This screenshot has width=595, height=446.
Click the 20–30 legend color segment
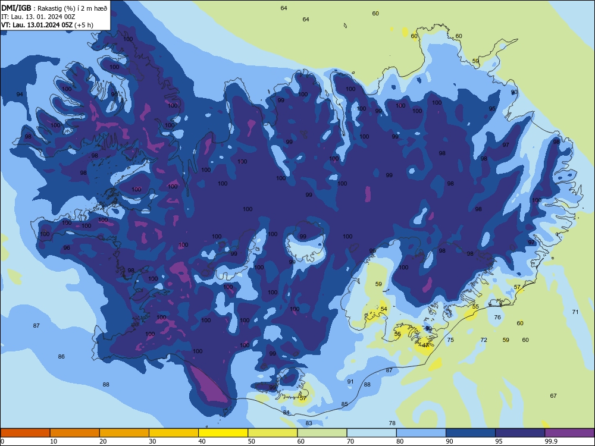(124, 433)
